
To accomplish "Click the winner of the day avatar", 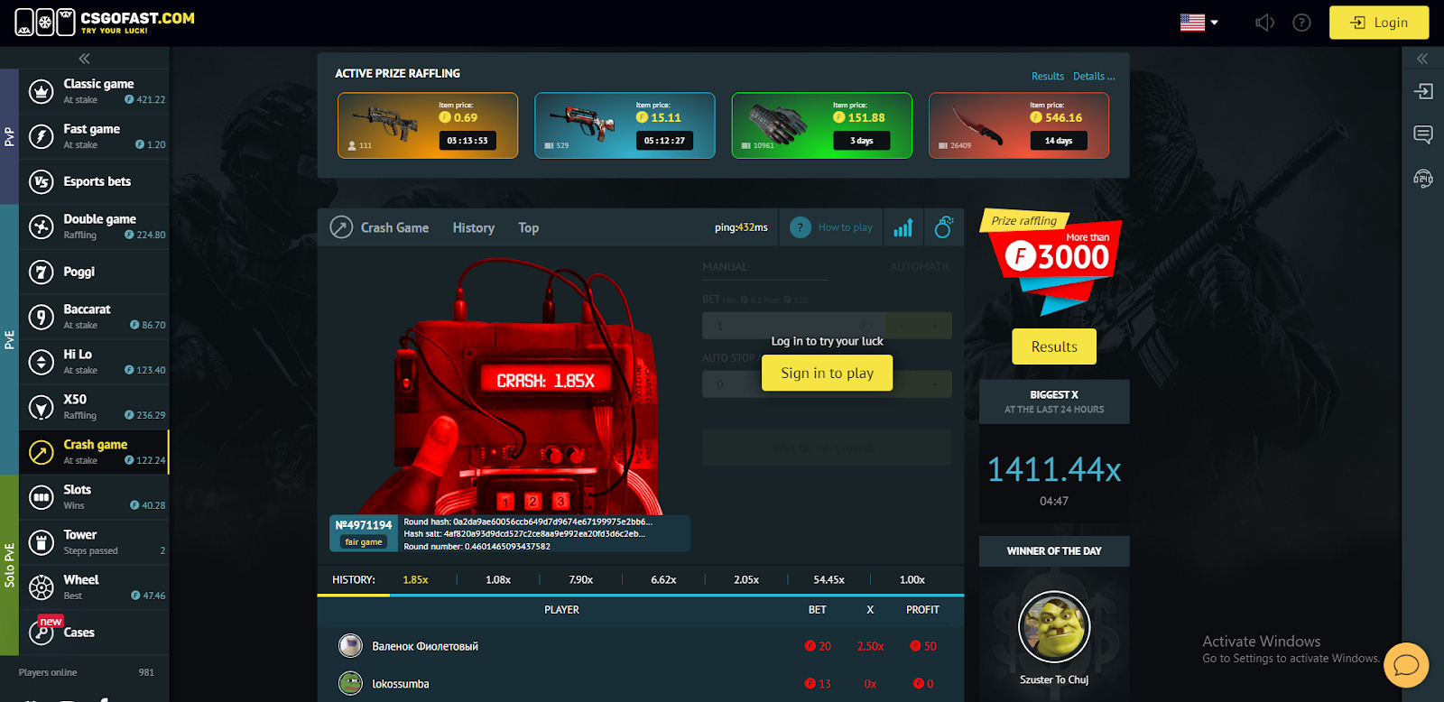I will [1054, 627].
